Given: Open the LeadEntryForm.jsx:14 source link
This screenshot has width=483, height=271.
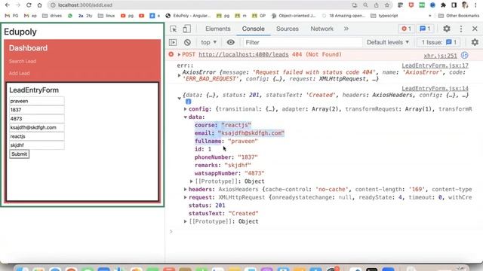Looking at the screenshot, I should coord(435,88).
